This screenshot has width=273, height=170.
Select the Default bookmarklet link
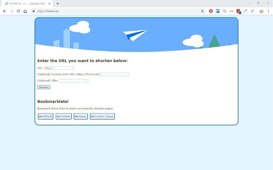click(x=46, y=116)
